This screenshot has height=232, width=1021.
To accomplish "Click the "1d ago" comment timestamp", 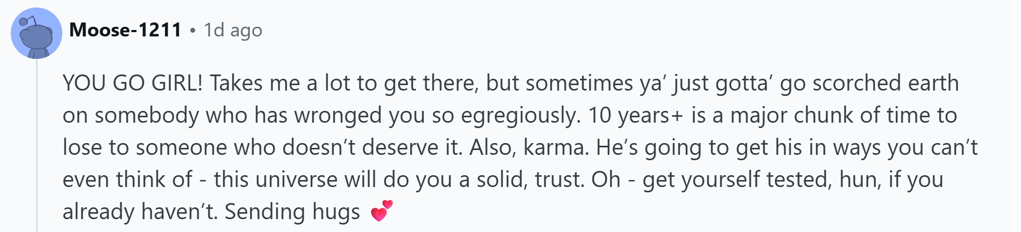I will point(233,31).
